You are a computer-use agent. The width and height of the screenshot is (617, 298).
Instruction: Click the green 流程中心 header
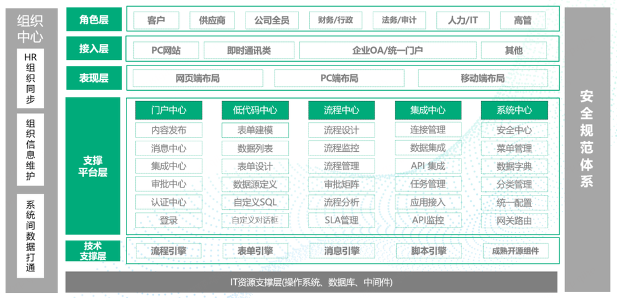coord(341,110)
